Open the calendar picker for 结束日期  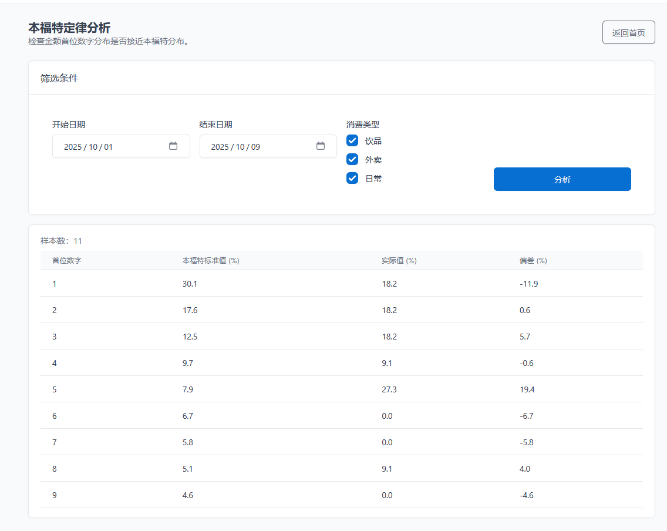pos(321,146)
